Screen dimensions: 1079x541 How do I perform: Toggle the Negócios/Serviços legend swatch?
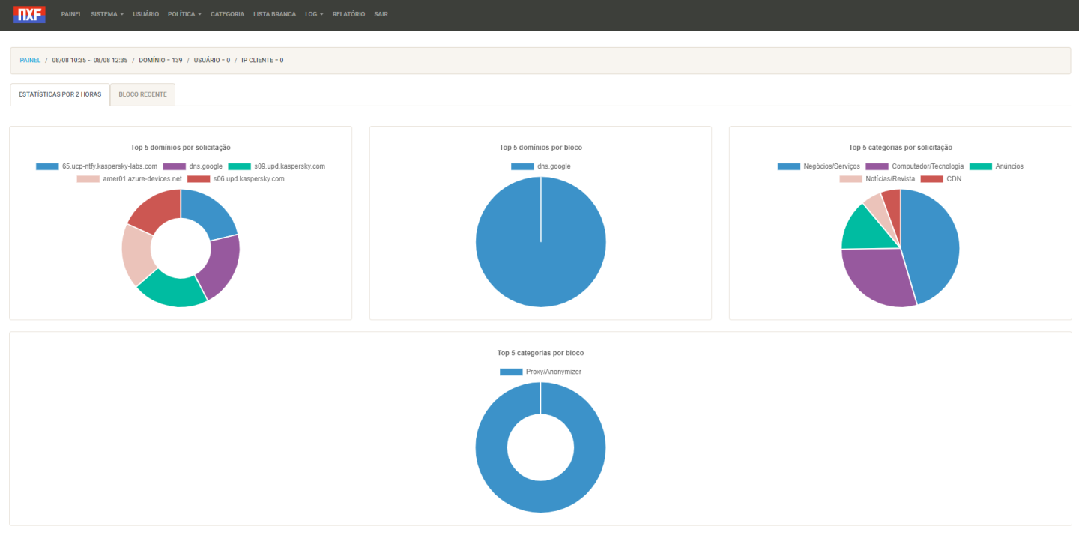[788, 166]
